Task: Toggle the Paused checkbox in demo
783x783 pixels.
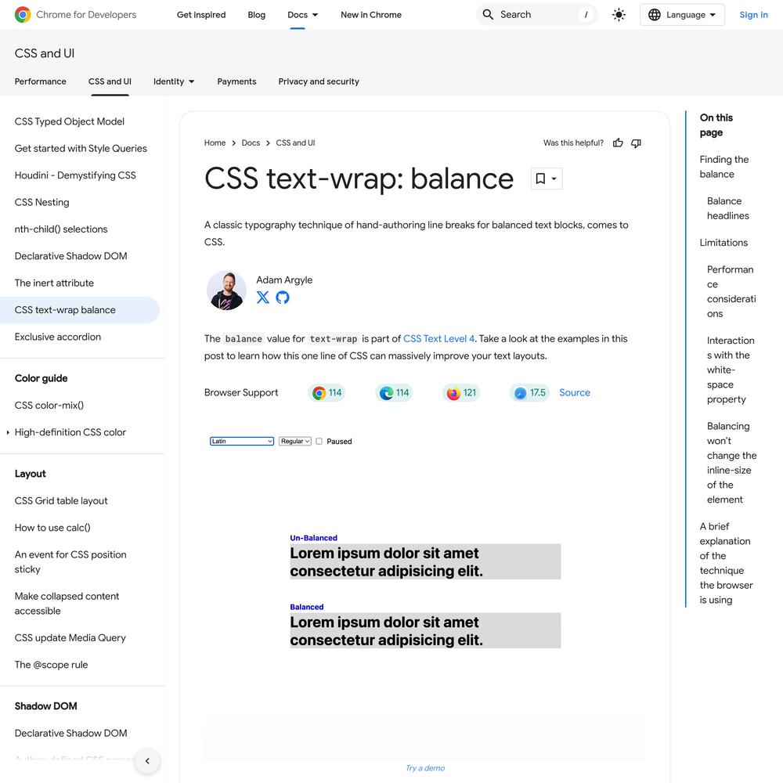Action: click(319, 442)
